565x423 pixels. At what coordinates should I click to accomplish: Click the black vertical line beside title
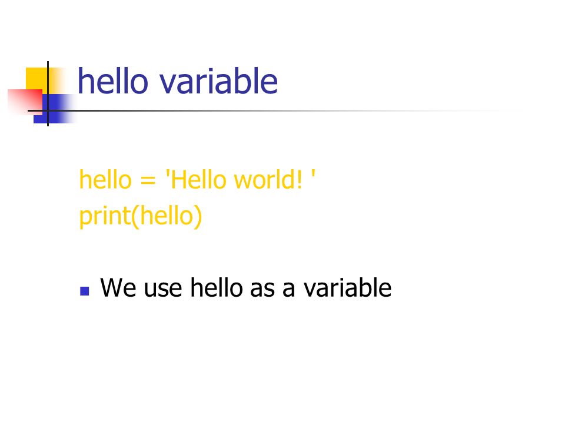click(48, 93)
